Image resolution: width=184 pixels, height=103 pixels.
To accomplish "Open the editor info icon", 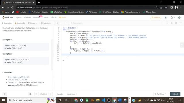I will tap(163, 23).
